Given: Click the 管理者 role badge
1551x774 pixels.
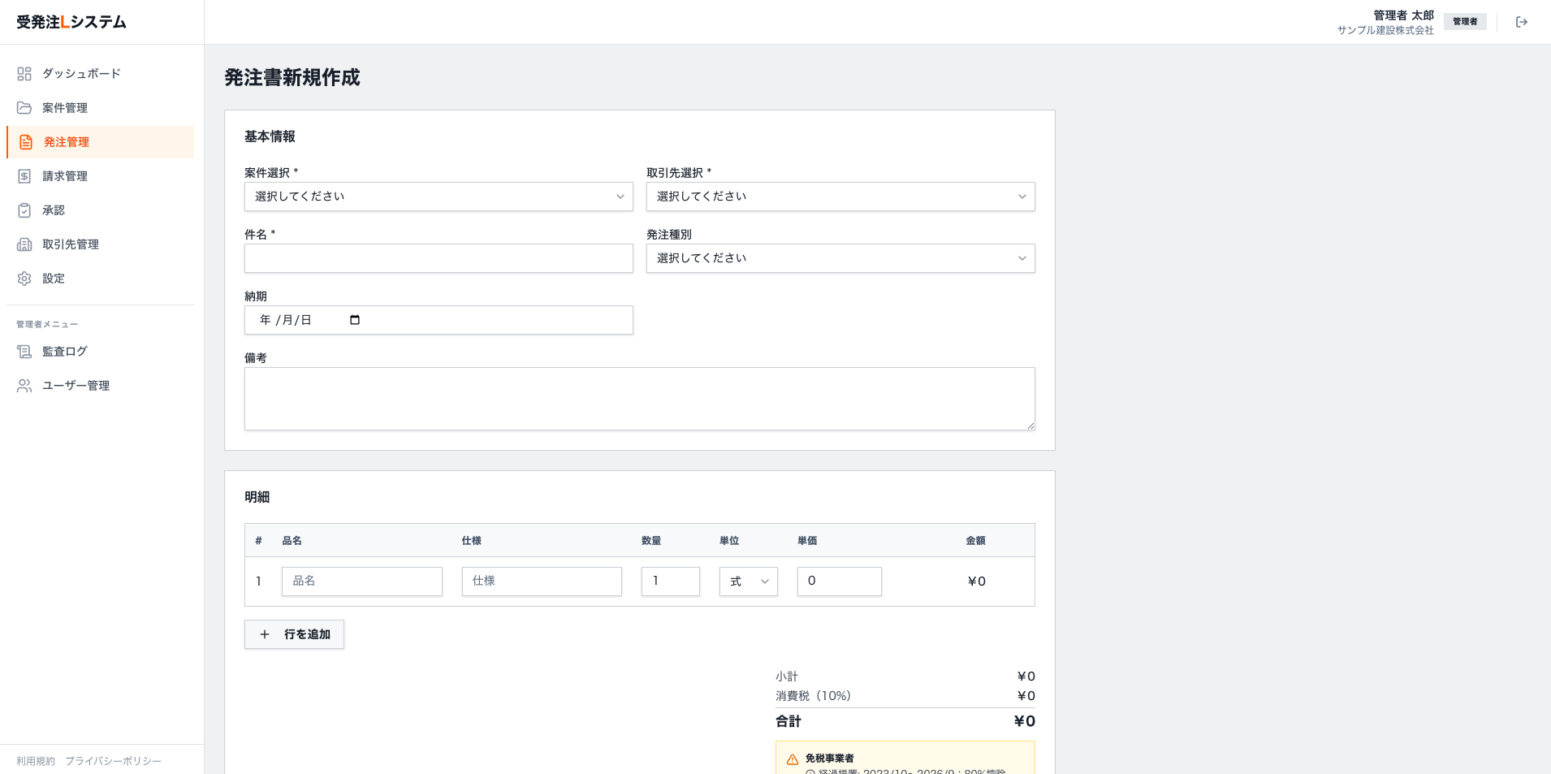Looking at the screenshot, I should coord(1465,22).
